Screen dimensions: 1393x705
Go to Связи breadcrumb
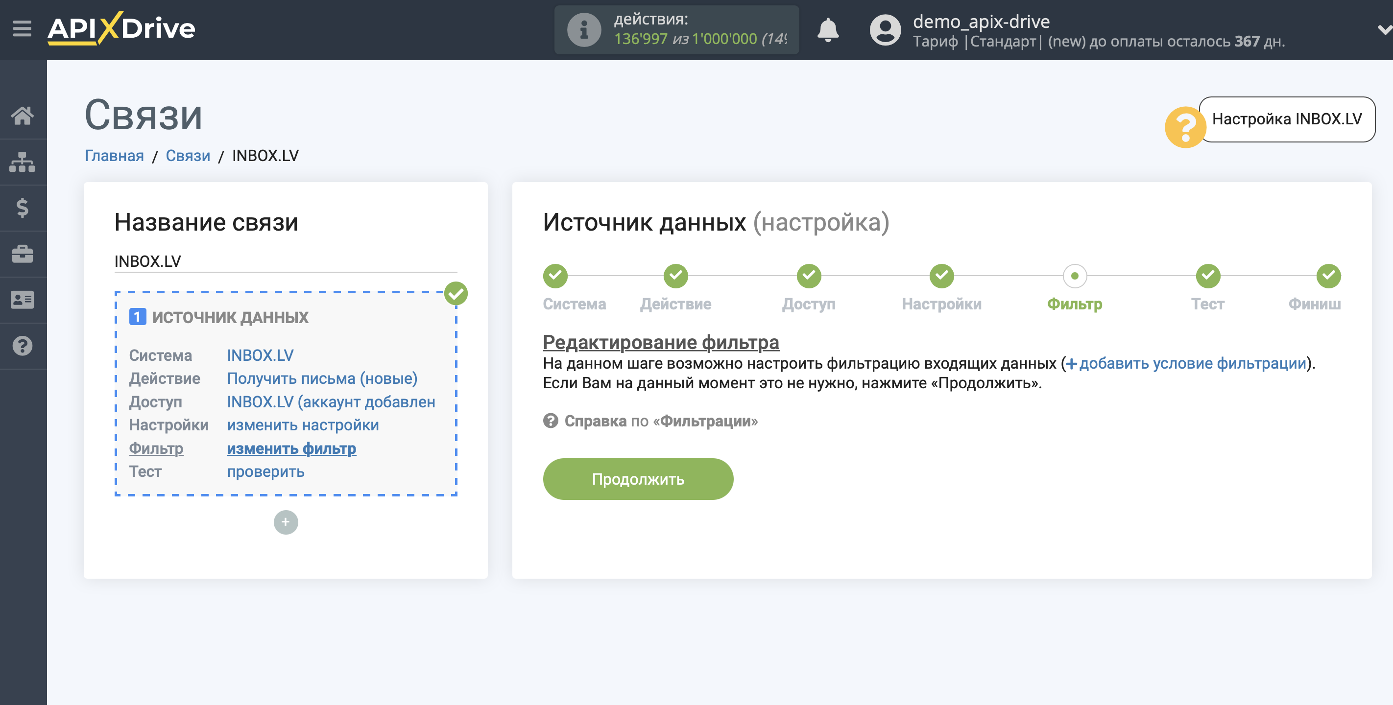[188, 156]
